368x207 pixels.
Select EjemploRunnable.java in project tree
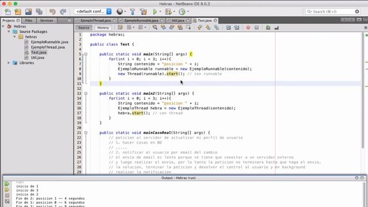pos(49,42)
